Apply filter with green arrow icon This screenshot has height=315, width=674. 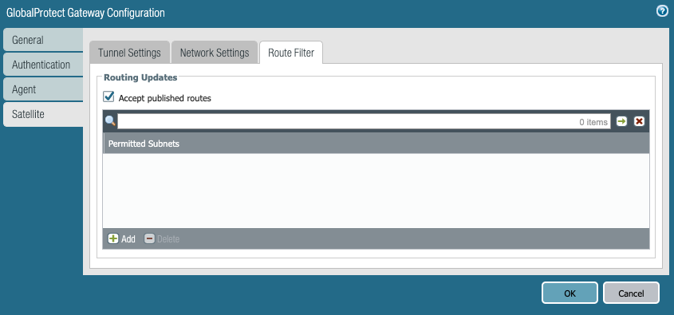(x=621, y=122)
